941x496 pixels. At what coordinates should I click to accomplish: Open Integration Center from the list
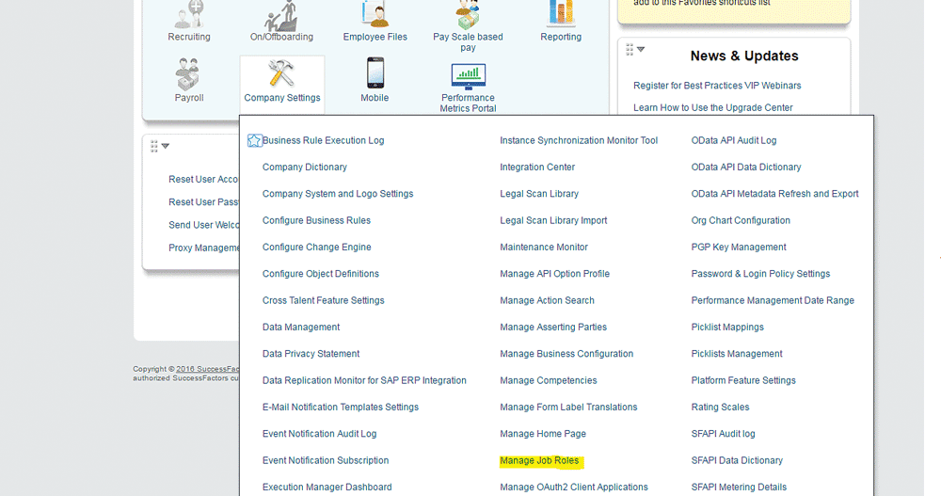coord(537,167)
